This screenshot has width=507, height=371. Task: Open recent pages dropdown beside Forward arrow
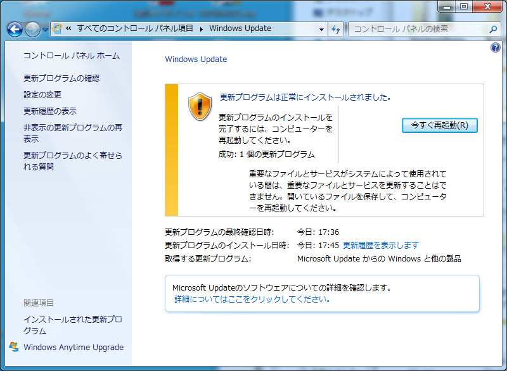coord(45,29)
